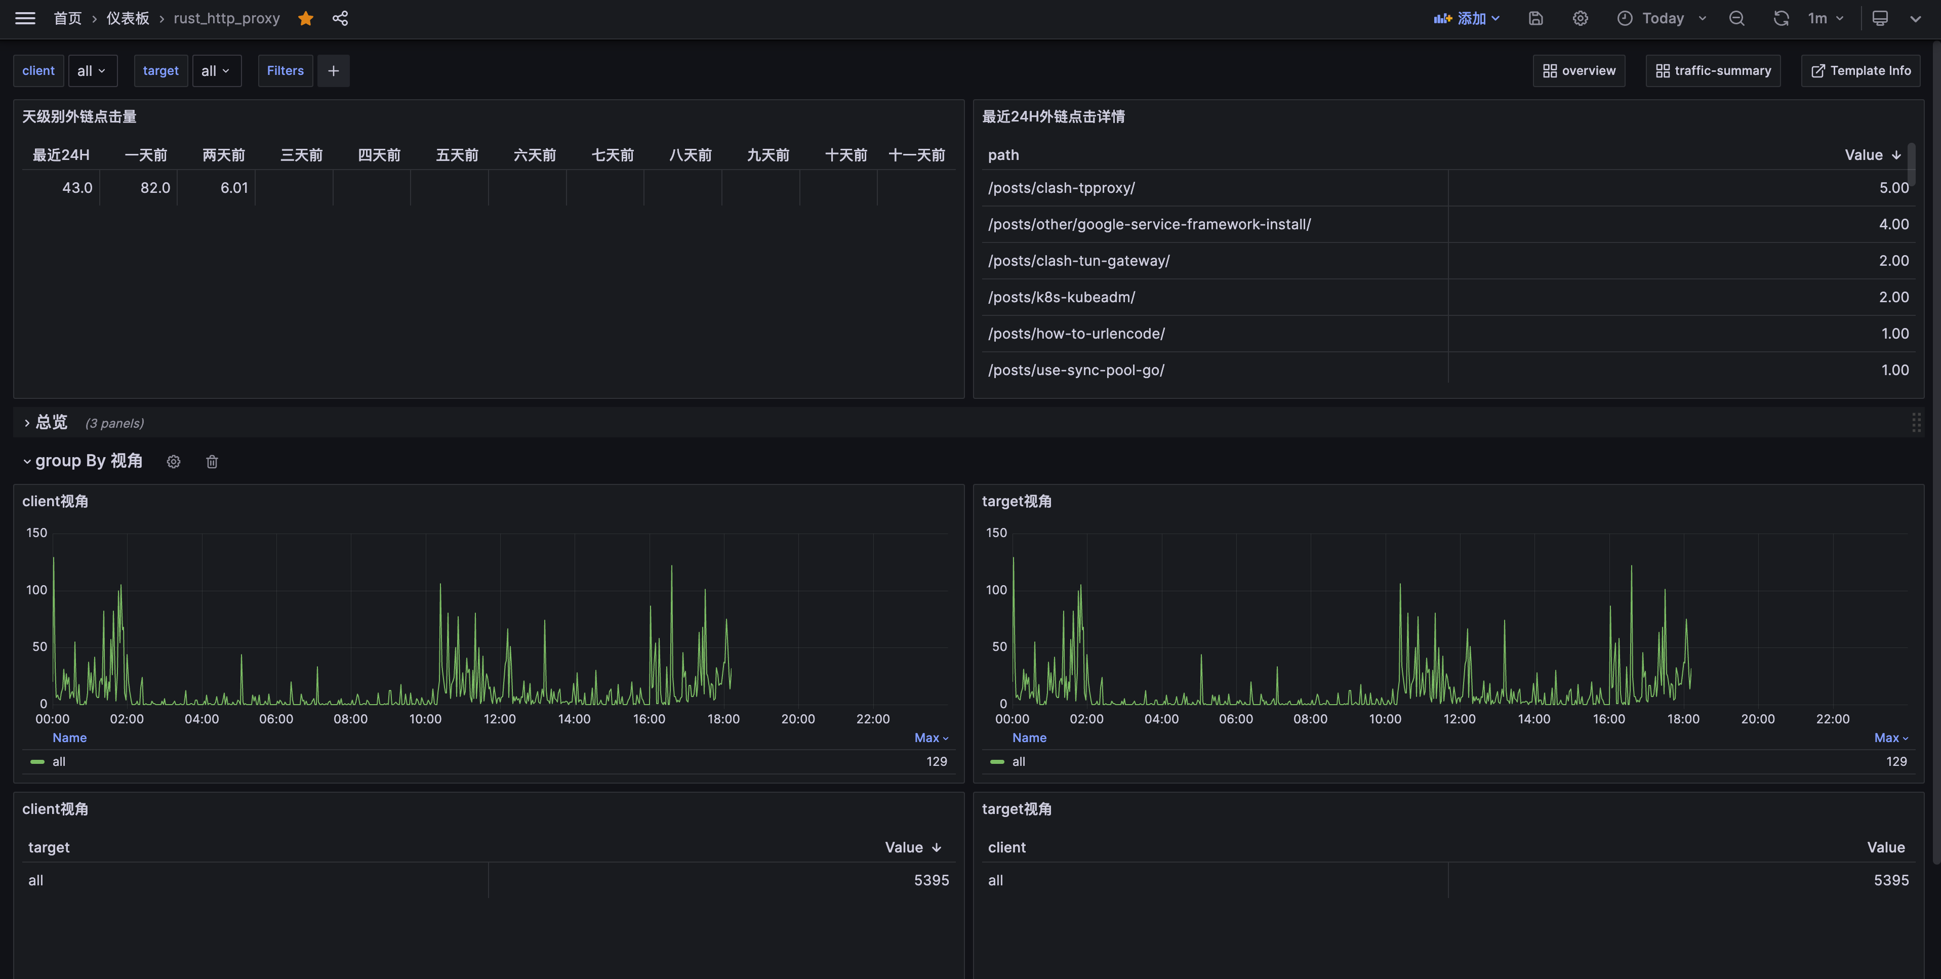Open the traffic-summary dashboard link
This screenshot has width=1941, height=979.
pos(1713,71)
